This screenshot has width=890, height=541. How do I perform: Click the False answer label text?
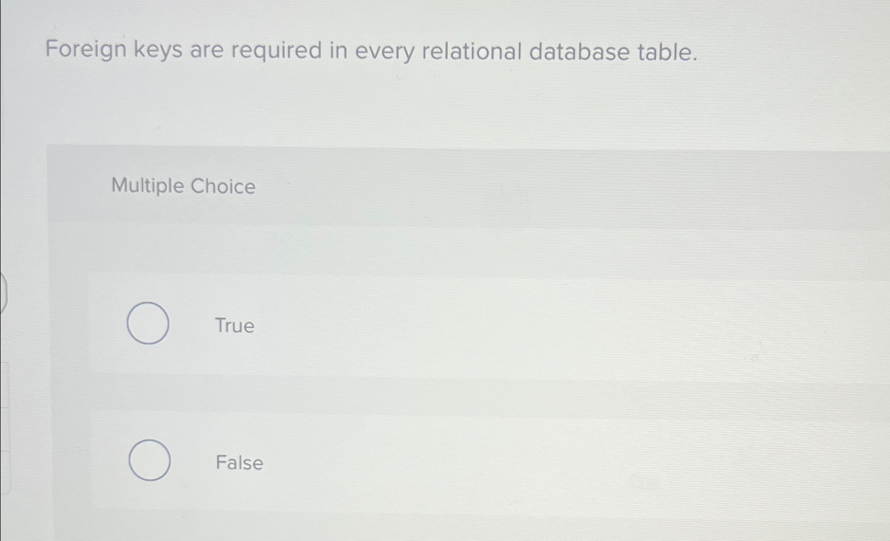[x=239, y=463]
